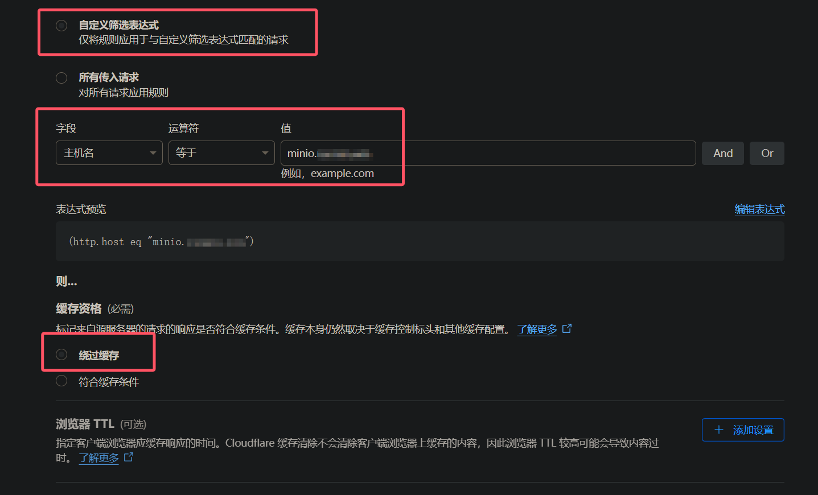Click the 添加设置 button for 浏览器 TTL

[743, 430]
